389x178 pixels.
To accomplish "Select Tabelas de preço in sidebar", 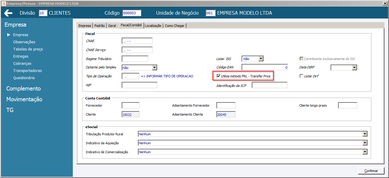I will tap(28, 49).
